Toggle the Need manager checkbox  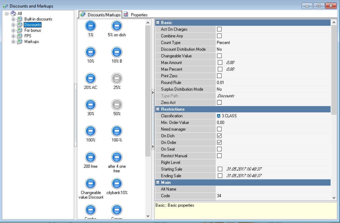tap(219, 129)
